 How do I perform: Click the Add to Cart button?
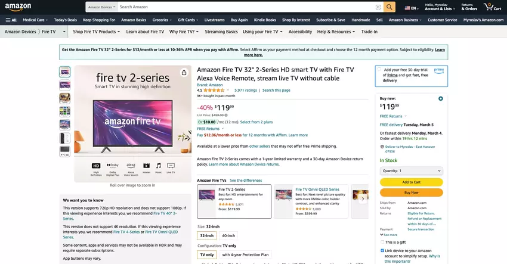pyautogui.click(x=411, y=182)
